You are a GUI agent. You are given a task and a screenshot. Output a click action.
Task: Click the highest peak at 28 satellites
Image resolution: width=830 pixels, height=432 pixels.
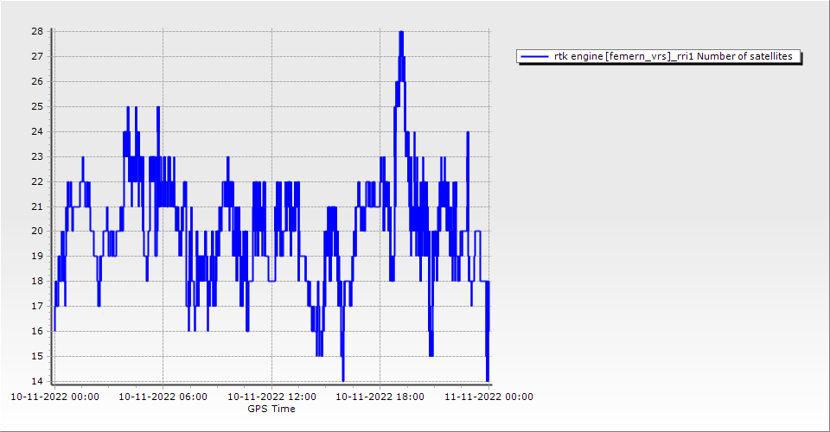tap(401, 32)
